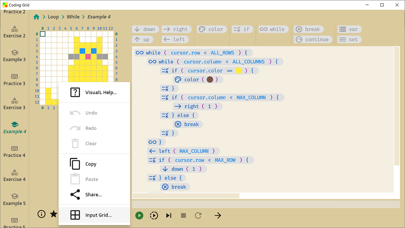Select Copy in the context menu
This screenshot has width=405, height=228.
[91, 164]
